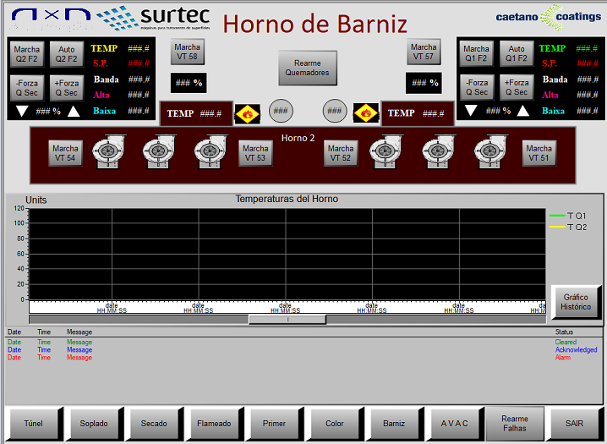Click the Q2 S.P. setpoint value field
The height and width of the screenshot is (444, 607).
[x=139, y=63]
